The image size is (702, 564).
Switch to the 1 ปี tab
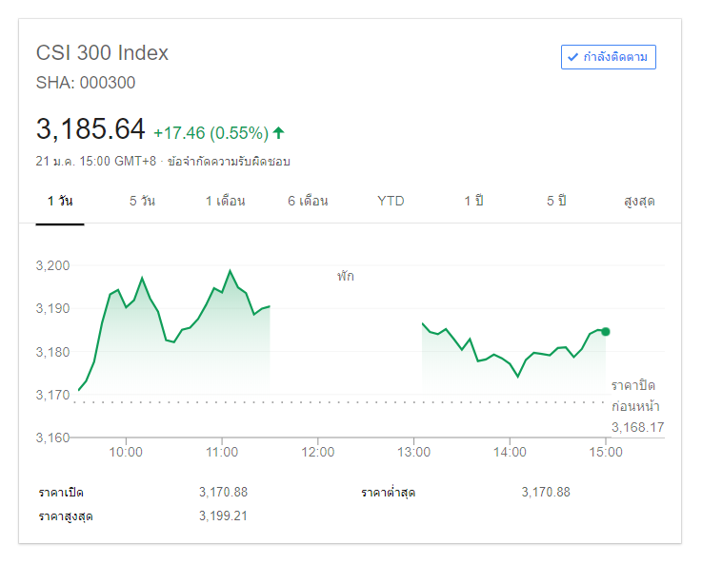pyautogui.click(x=473, y=201)
